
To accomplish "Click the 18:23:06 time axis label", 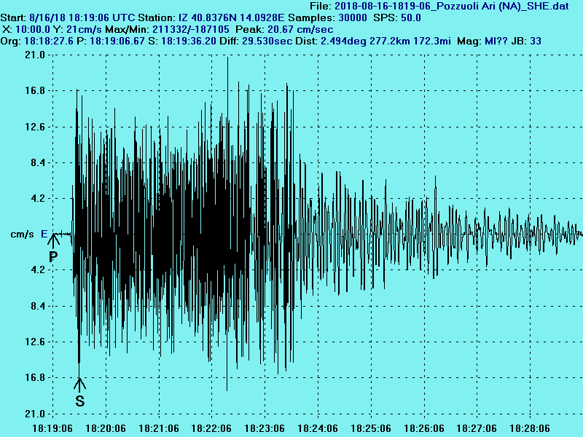I will tap(265, 428).
